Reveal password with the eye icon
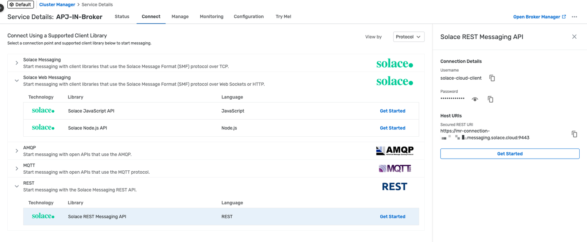The image size is (587, 242). point(475,99)
